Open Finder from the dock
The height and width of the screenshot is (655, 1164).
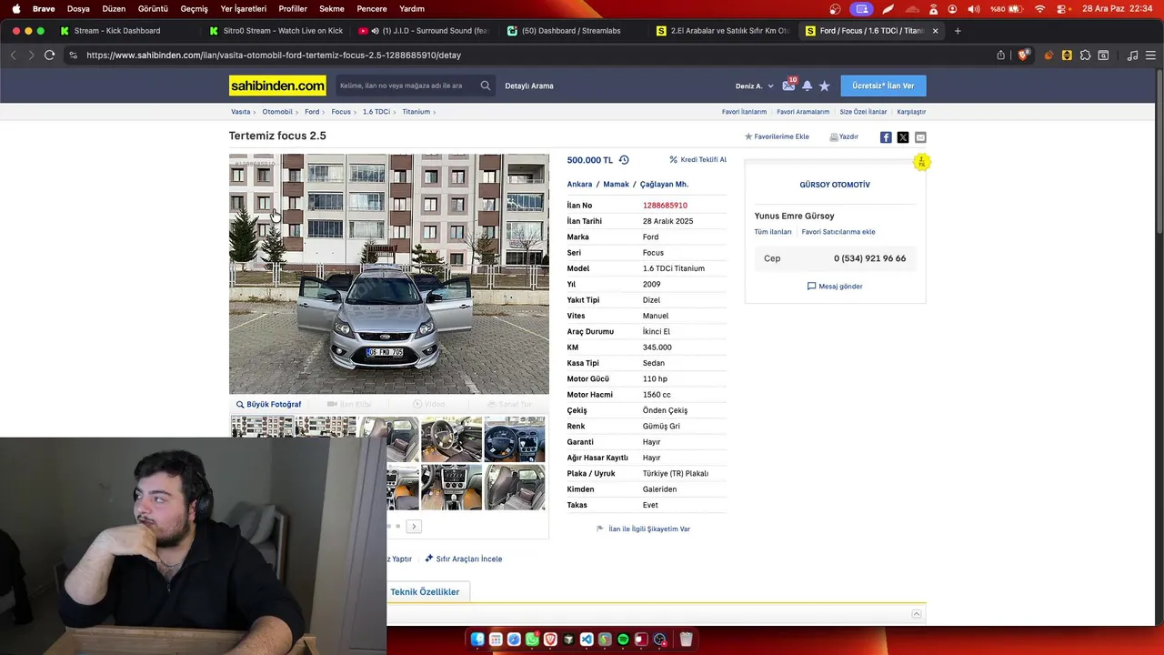click(x=477, y=640)
